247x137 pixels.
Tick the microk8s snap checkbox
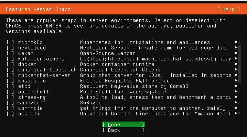10,42
